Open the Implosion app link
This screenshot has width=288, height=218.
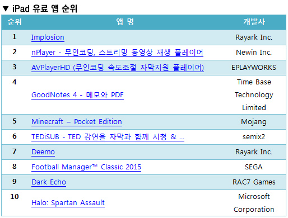[x=48, y=37]
